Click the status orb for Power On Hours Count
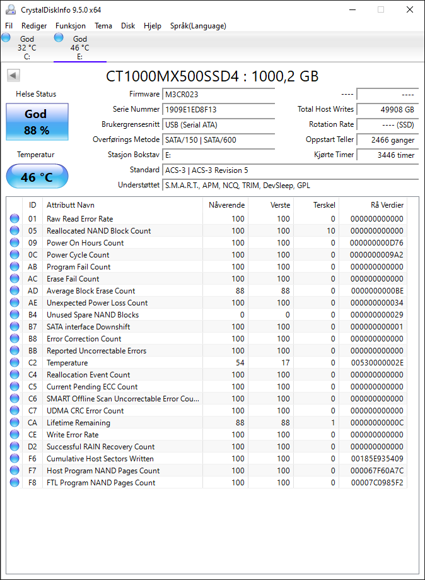The image size is (425, 580). click(15, 242)
